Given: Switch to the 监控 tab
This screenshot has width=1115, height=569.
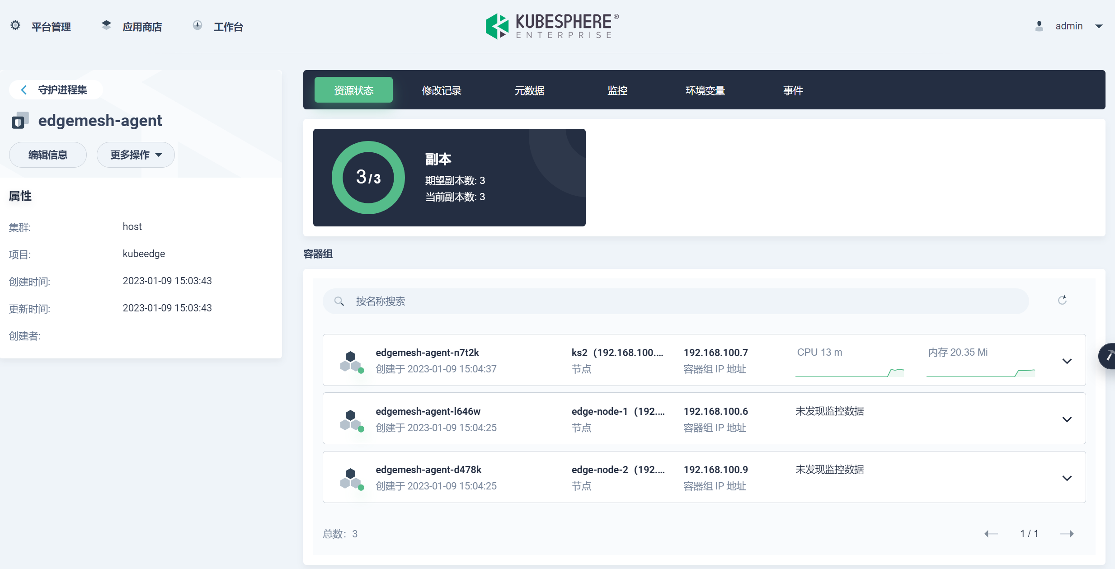Looking at the screenshot, I should point(617,90).
